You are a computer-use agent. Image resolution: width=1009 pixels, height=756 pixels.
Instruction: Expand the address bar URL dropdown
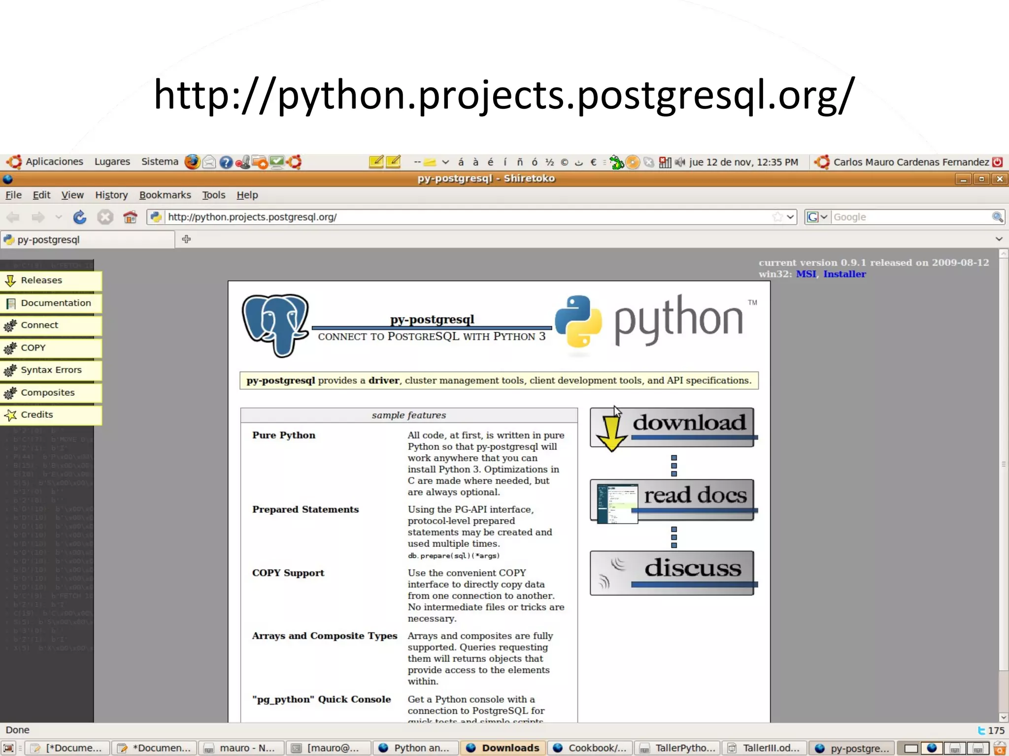[790, 217]
